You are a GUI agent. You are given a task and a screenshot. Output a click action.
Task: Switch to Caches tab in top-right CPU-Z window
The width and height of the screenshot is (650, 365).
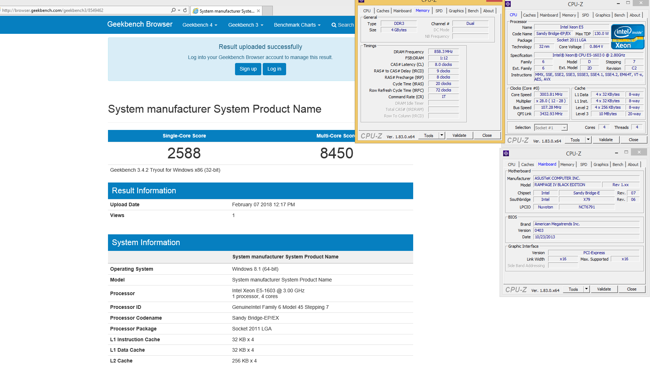pos(529,15)
